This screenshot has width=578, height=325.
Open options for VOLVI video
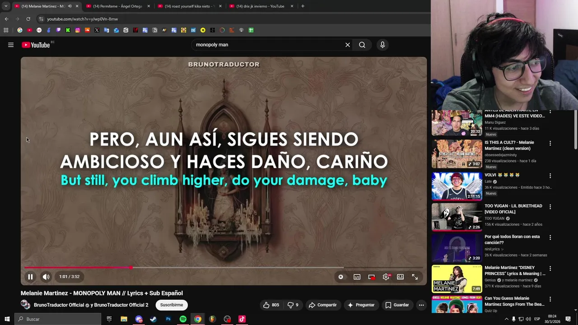pos(550,176)
